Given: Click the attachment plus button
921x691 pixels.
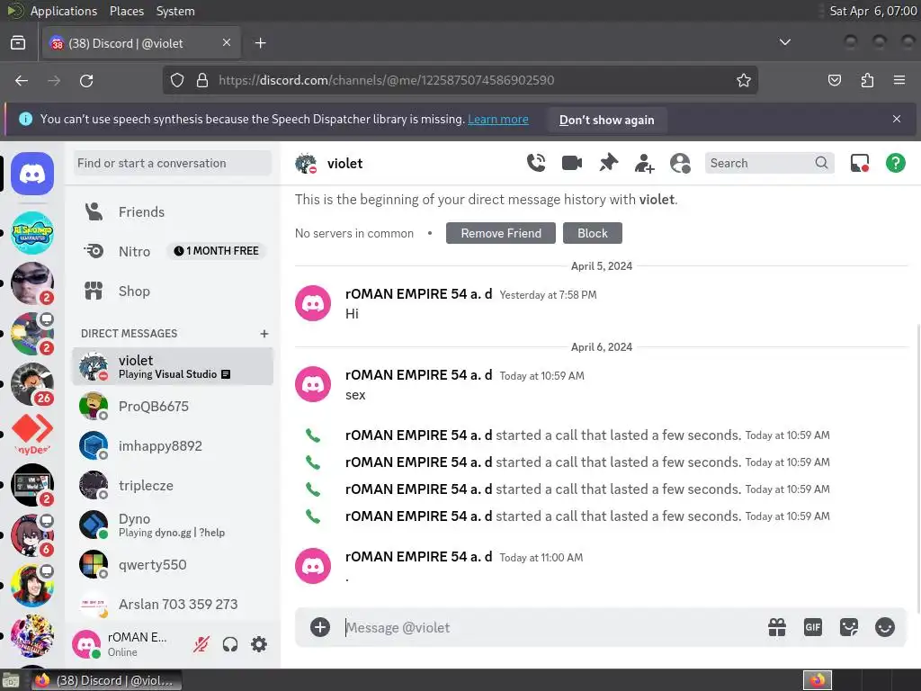Looking at the screenshot, I should pyautogui.click(x=320, y=627).
